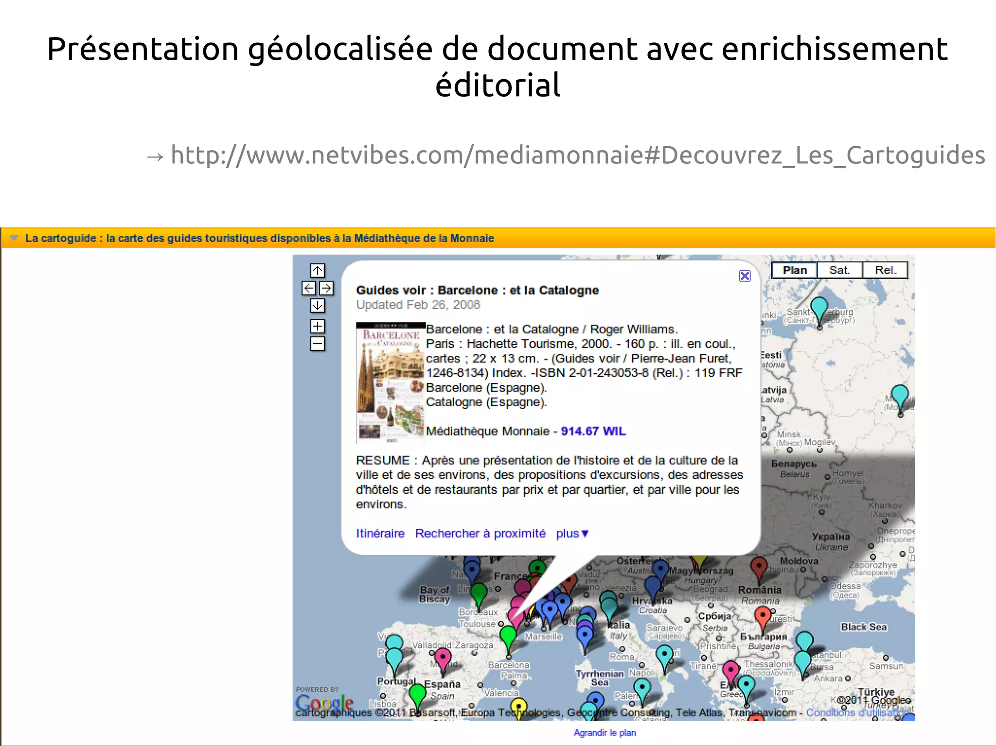Open the Itinéraire link
This screenshot has width=996, height=746.
point(380,533)
